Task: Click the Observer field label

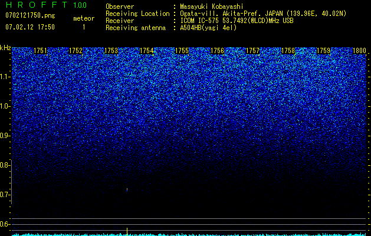Action: 120,6
